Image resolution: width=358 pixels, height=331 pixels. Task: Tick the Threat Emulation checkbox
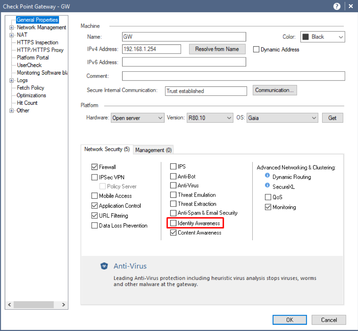click(x=173, y=194)
